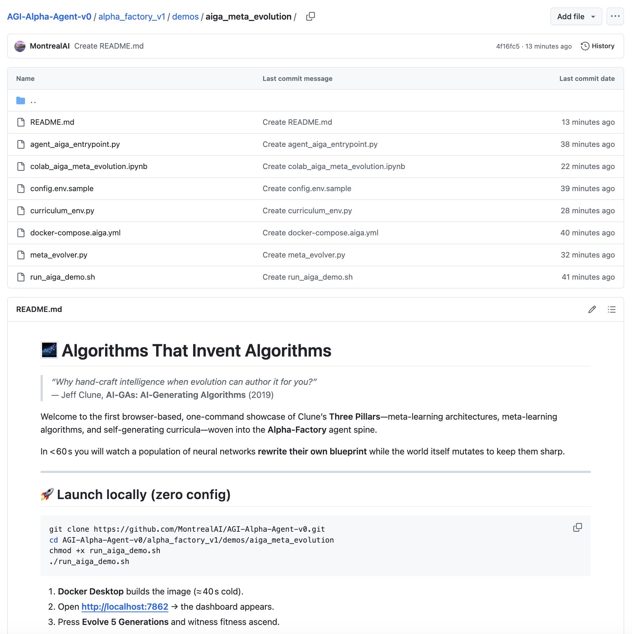Open History of commits
Screen dimensions: 632x634
pyautogui.click(x=598, y=46)
